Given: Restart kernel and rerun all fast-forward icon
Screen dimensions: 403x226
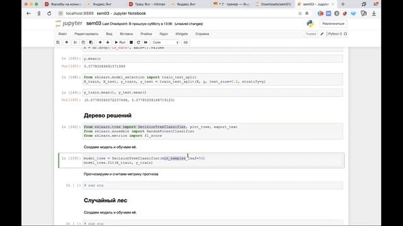Looking at the screenshot, I should tap(145, 42).
